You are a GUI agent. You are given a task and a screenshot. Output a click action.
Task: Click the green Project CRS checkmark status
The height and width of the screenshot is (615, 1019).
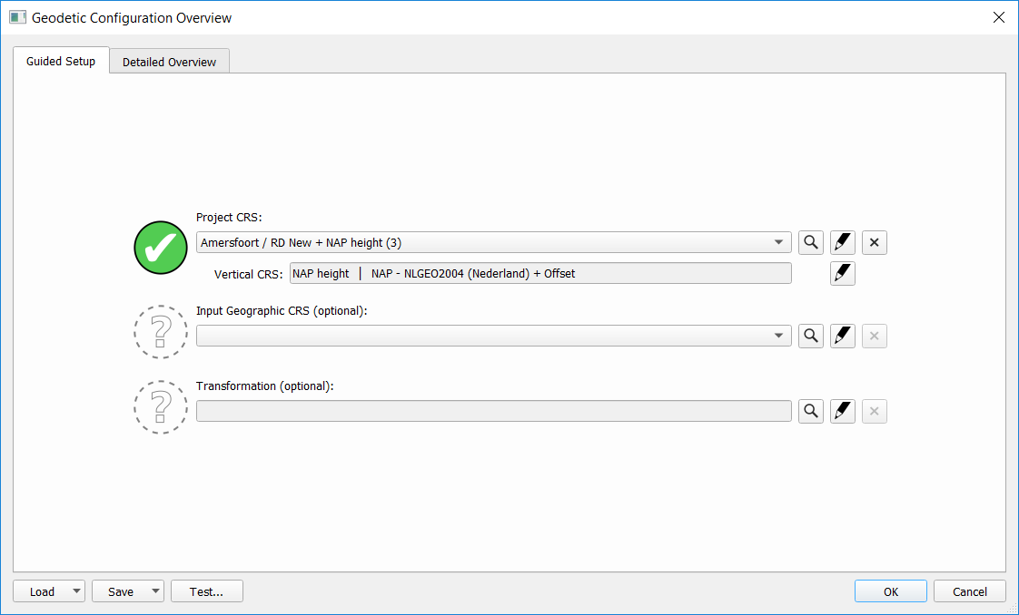pos(161,246)
